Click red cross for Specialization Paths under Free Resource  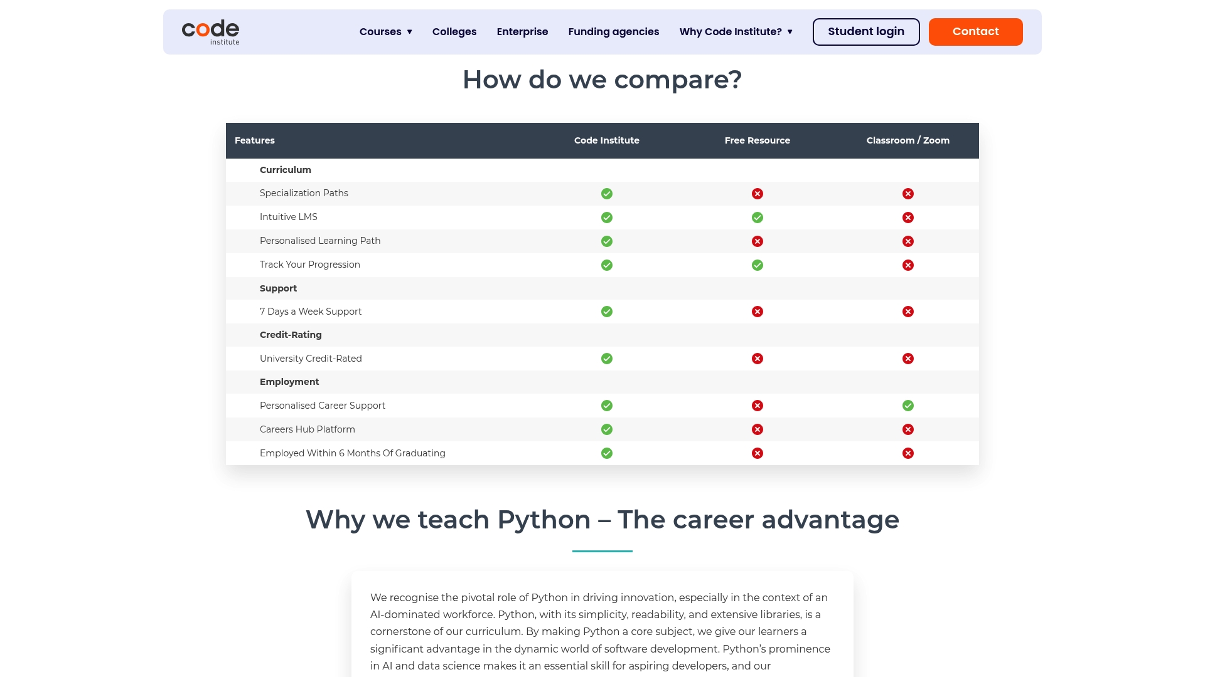[x=758, y=194]
